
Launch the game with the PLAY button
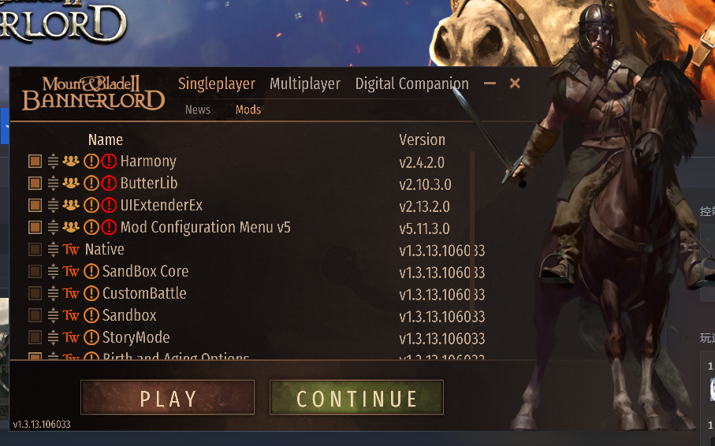(x=167, y=397)
